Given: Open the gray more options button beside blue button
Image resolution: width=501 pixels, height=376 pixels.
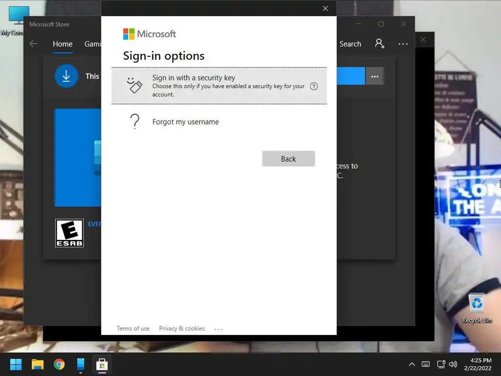Looking at the screenshot, I should (374, 76).
